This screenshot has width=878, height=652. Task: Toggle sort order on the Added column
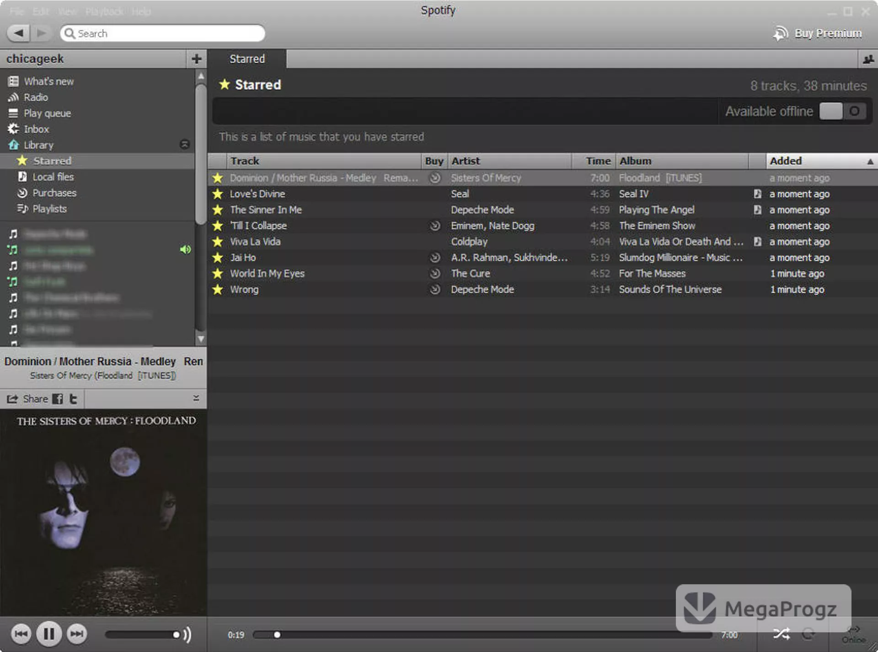(822, 161)
